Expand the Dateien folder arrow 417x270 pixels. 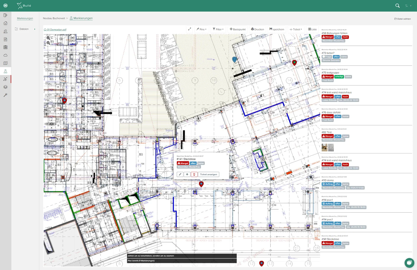click(x=35, y=29)
